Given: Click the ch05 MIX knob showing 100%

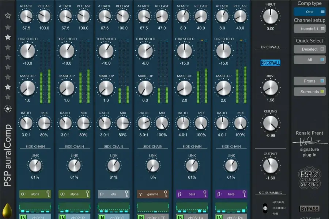Looking at the screenshot, I should [201, 123].
